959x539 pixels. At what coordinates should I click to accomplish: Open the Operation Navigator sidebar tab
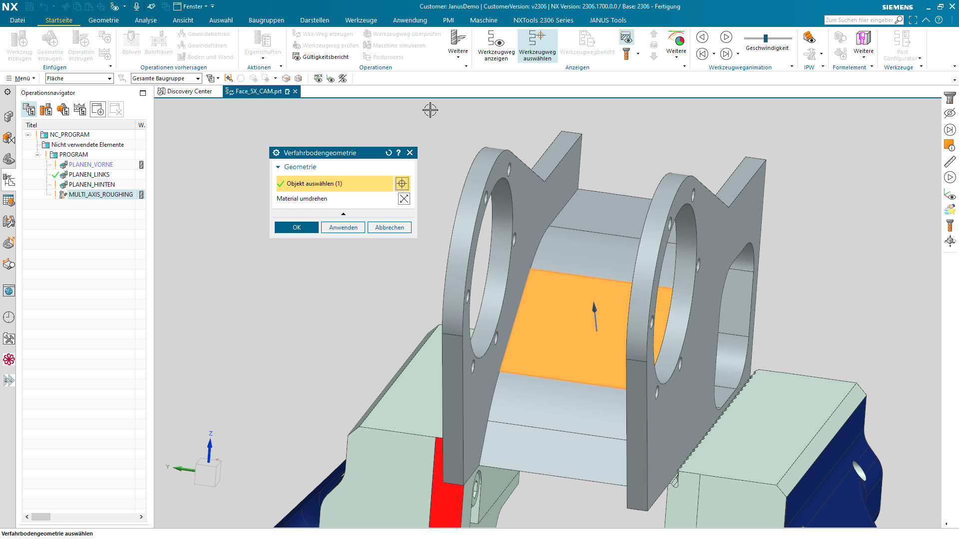pos(9,180)
